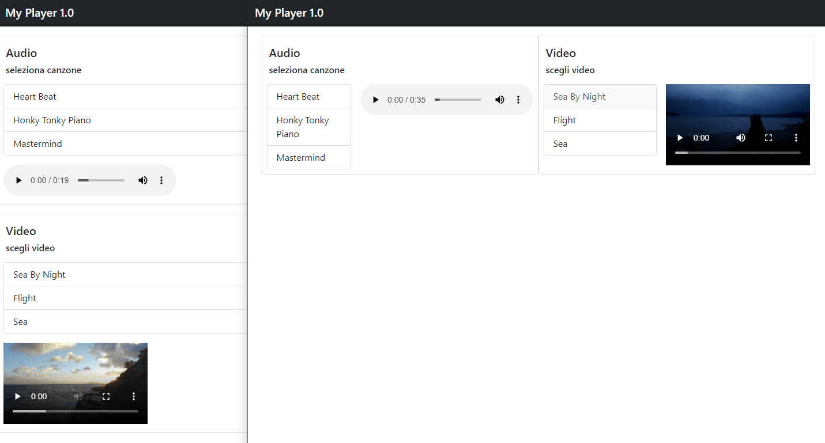Play the night sea video in right window
This screenshot has height=443, width=825.
point(680,138)
